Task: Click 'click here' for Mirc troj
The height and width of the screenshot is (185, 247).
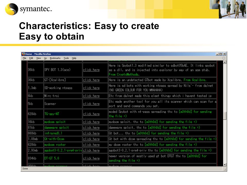Action: (x=91, y=96)
